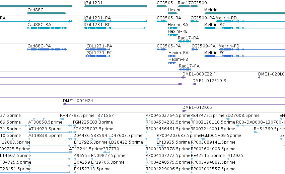Click BAC end DME1-012B19.R
This screenshot has height=174, width=285.
tap(194, 84)
